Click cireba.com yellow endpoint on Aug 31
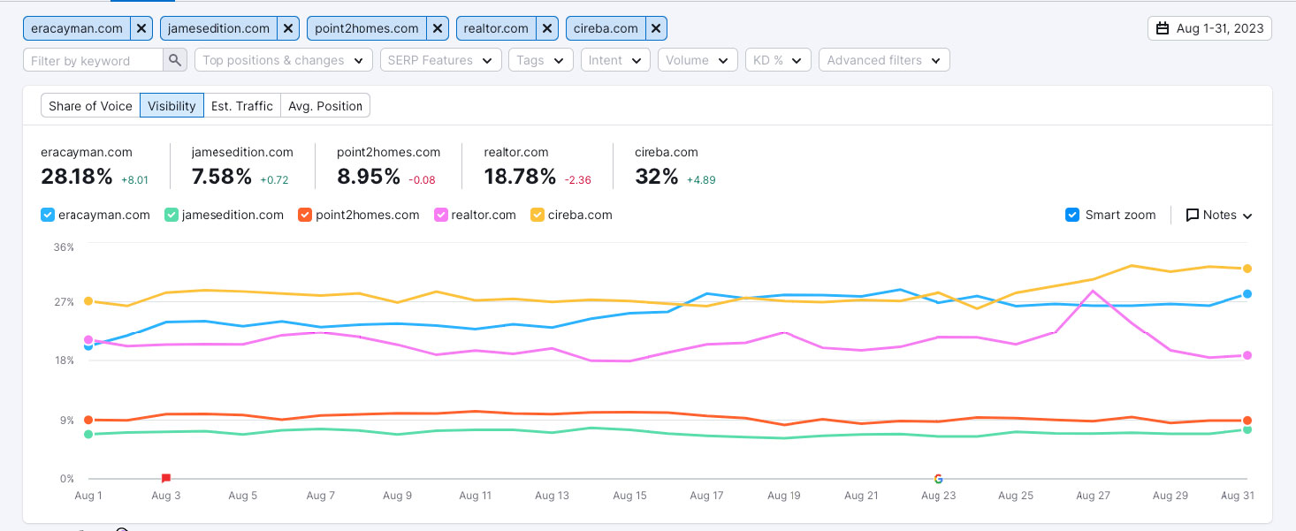 pos(1247,269)
